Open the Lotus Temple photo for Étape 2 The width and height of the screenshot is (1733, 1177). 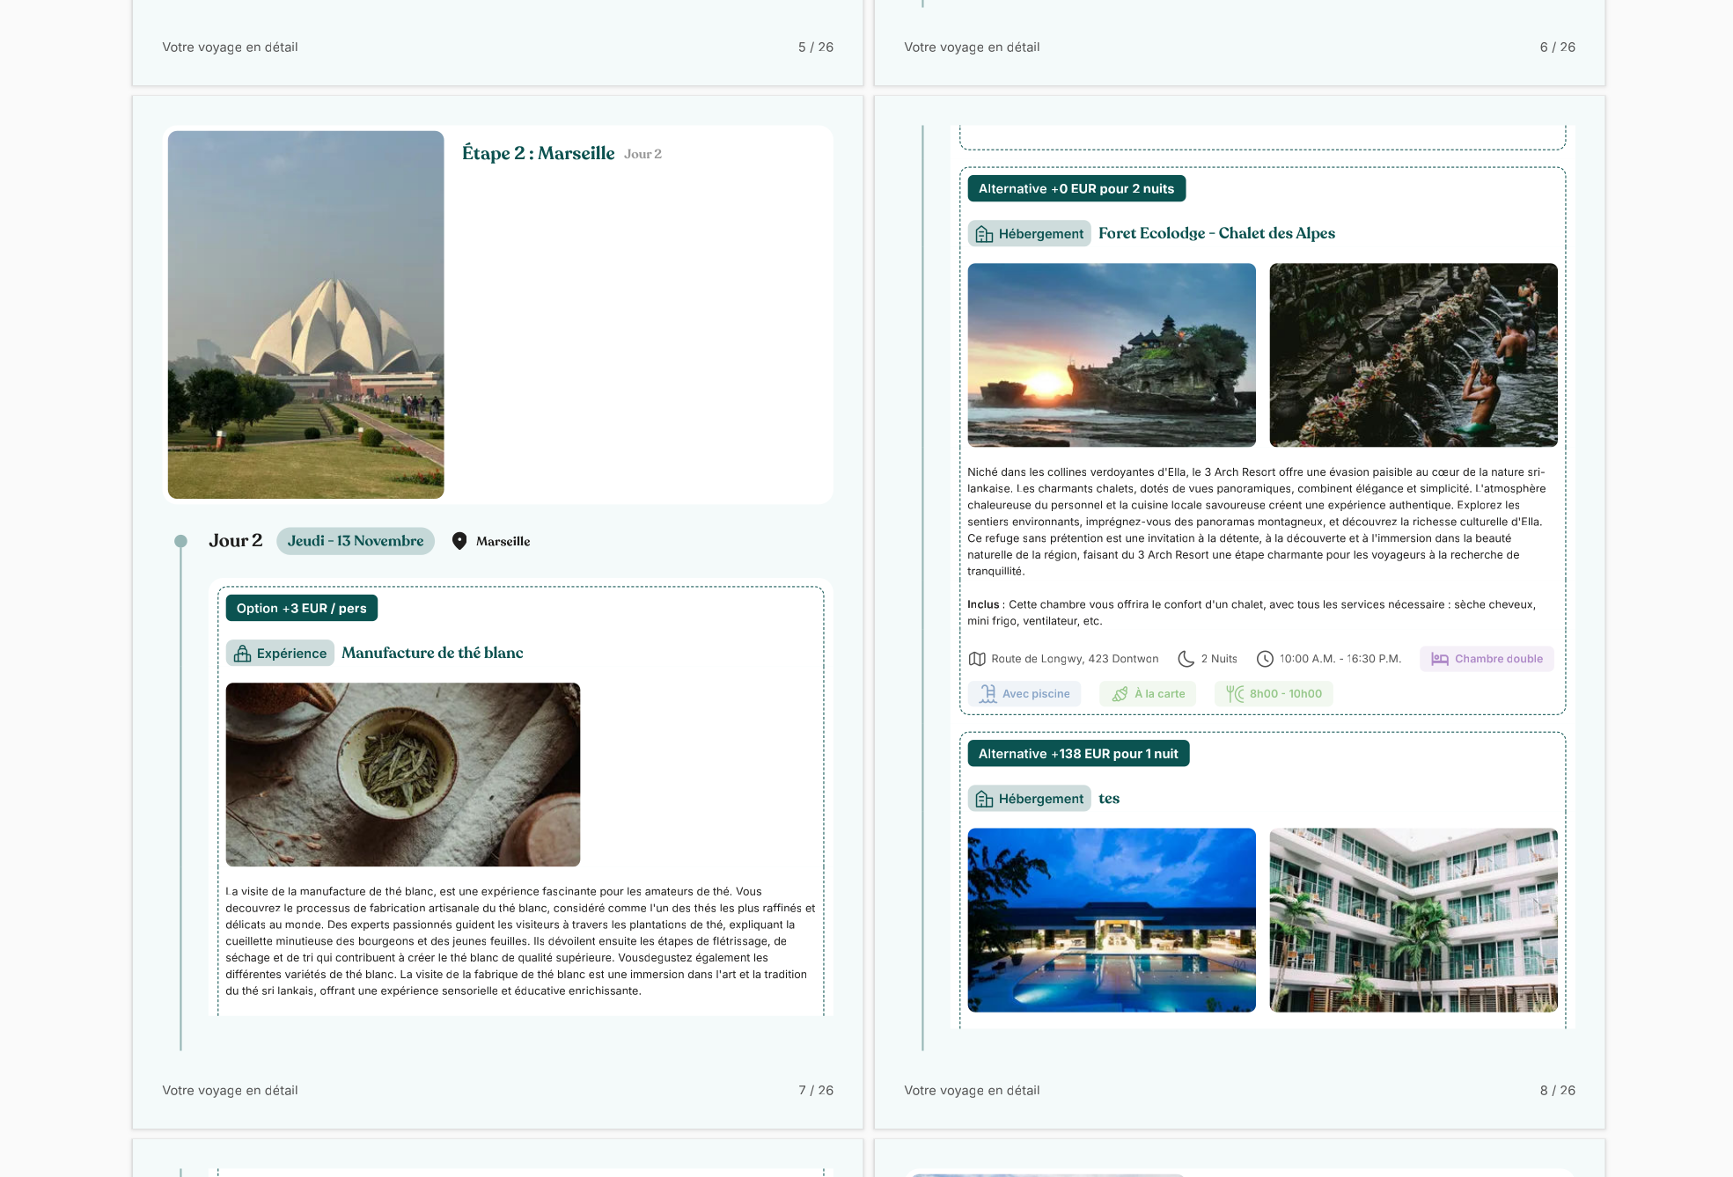tap(306, 315)
